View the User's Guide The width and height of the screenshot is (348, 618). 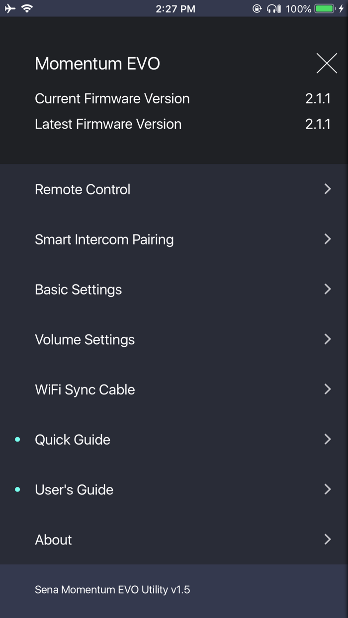(74, 490)
